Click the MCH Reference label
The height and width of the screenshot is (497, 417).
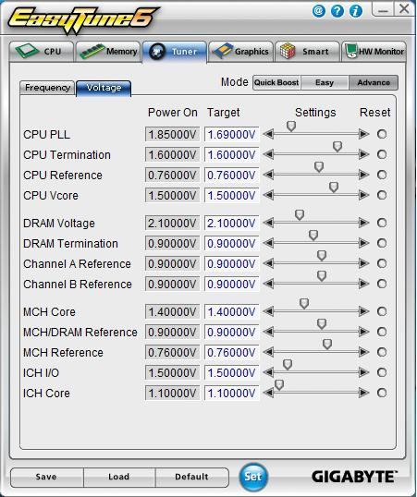(x=63, y=353)
